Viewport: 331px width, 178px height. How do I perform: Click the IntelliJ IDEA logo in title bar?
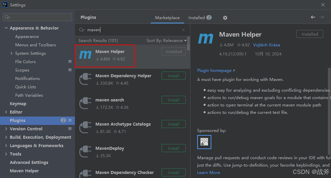tap(5, 5)
